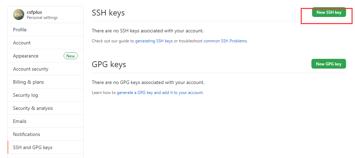
Task: Select SSH and GPG keys item
Action: tap(32, 147)
